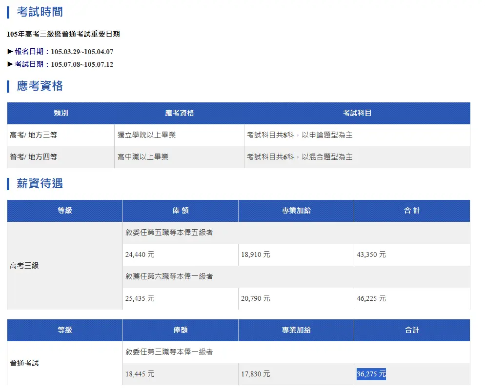485x391 pixels.
Task: Click the 24,440 元 salary cell
Action: (x=140, y=254)
